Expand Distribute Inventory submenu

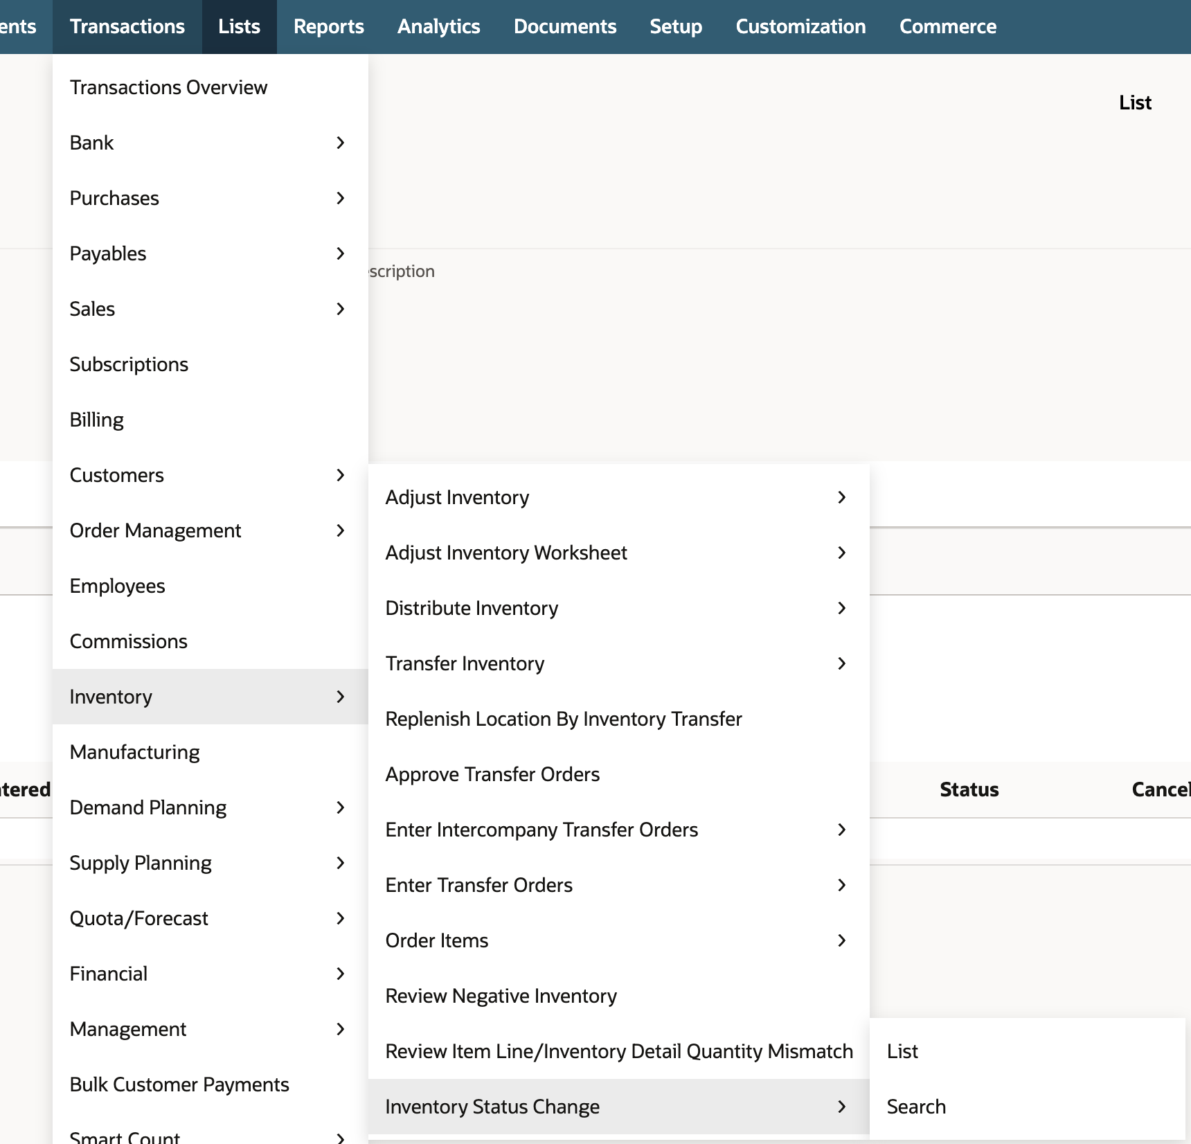pyautogui.click(x=619, y=608)
